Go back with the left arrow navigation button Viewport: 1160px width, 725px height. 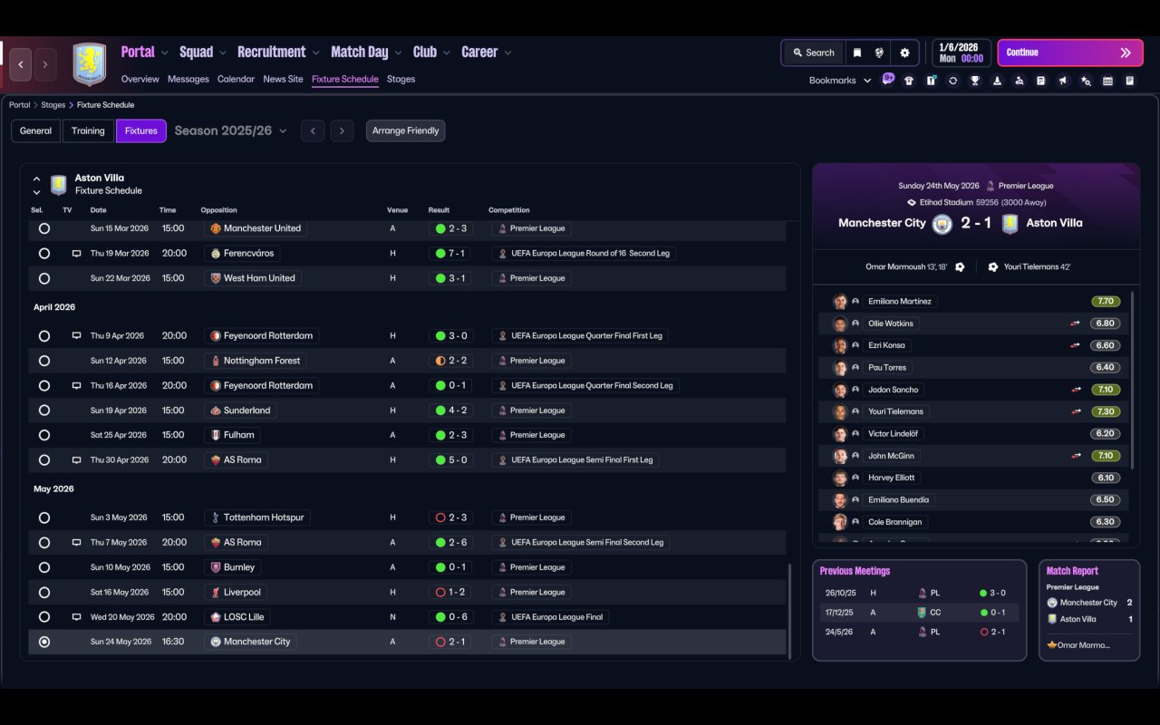[21, 64]
